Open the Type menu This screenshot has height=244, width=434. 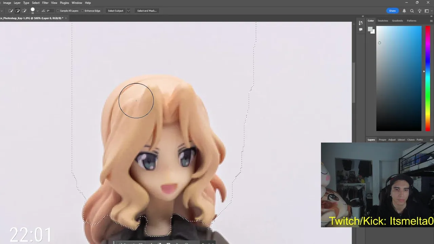click(x=26, y=3)
